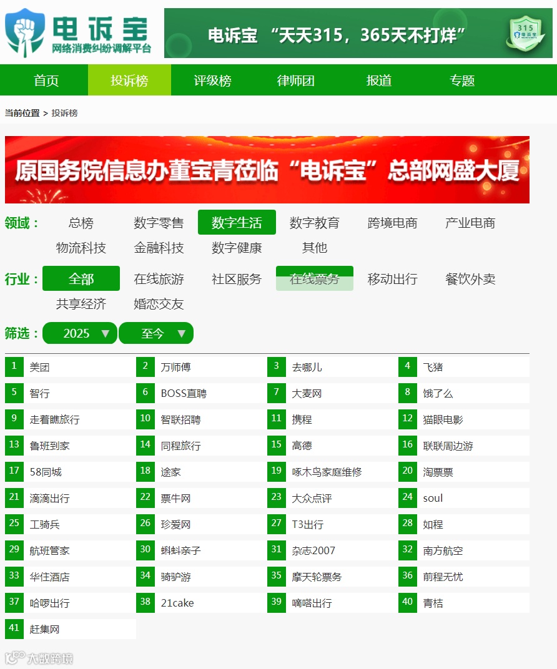Open rank 23 entry 大众点评
This screenshot has width=557, height=669.
(332, 498)
